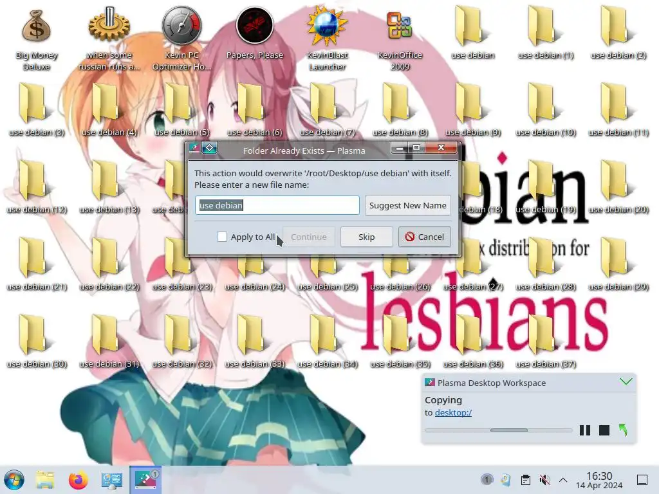Click the copy progress bar
The height and width of the screenshot is (494, 659).
(x=499, y=430)
